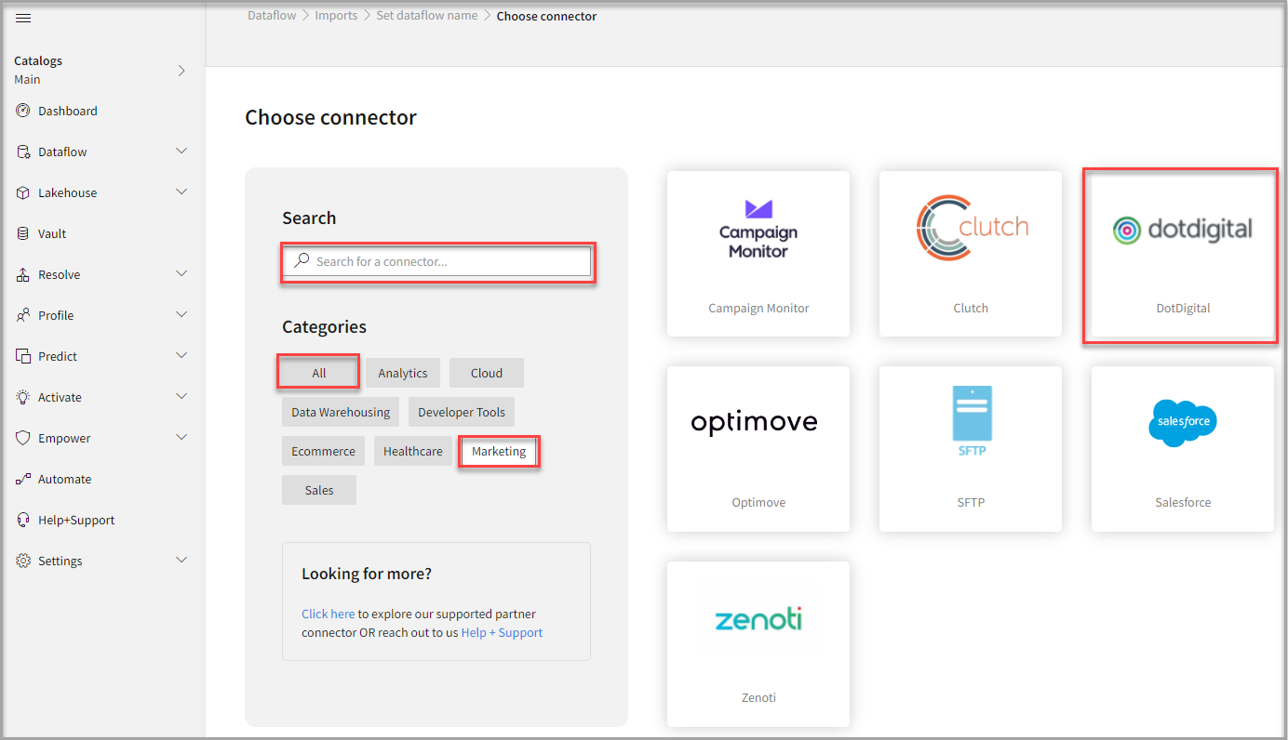
Task: Click the dotdigital logo
Action: pos(1183,230)
